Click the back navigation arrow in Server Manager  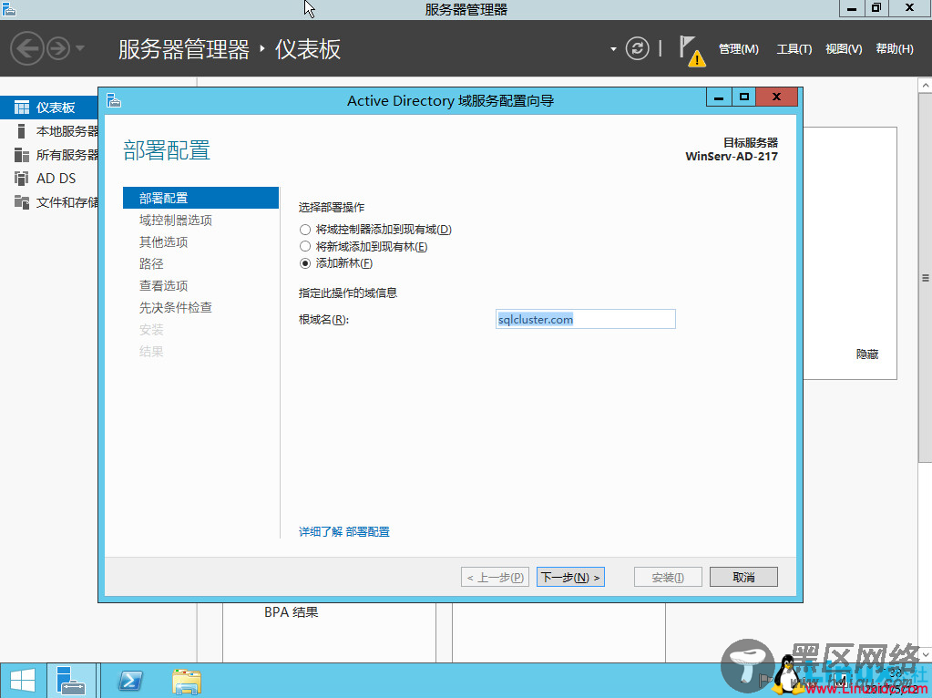(x=27, y=48)
